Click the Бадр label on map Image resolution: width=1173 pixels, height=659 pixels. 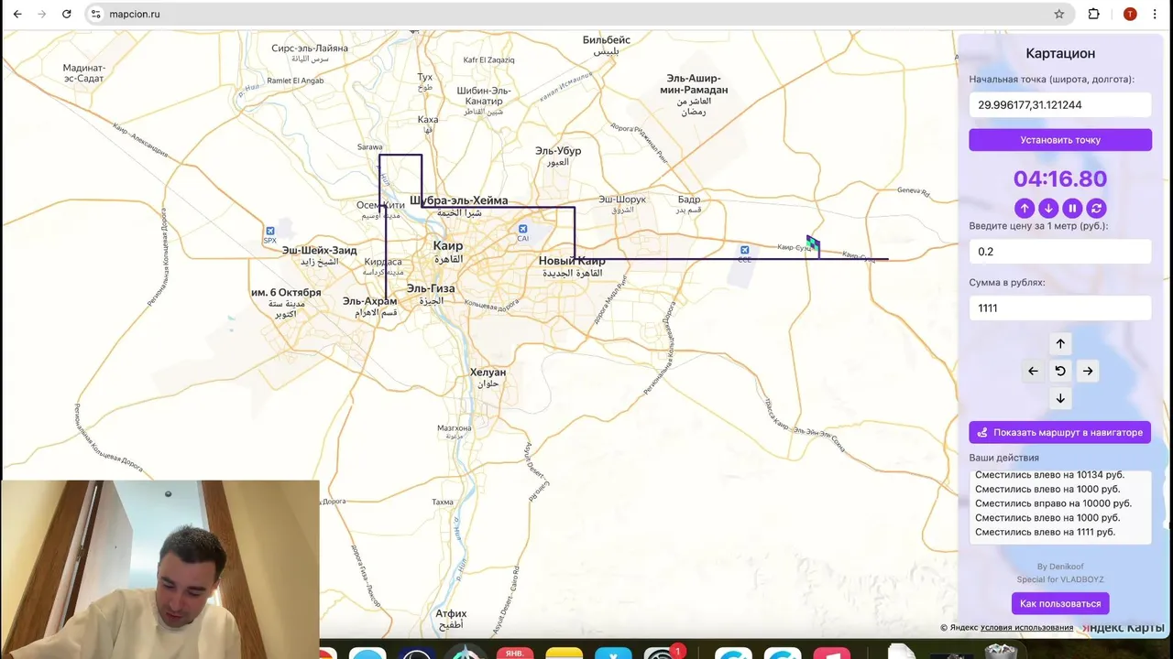[689, 200]
